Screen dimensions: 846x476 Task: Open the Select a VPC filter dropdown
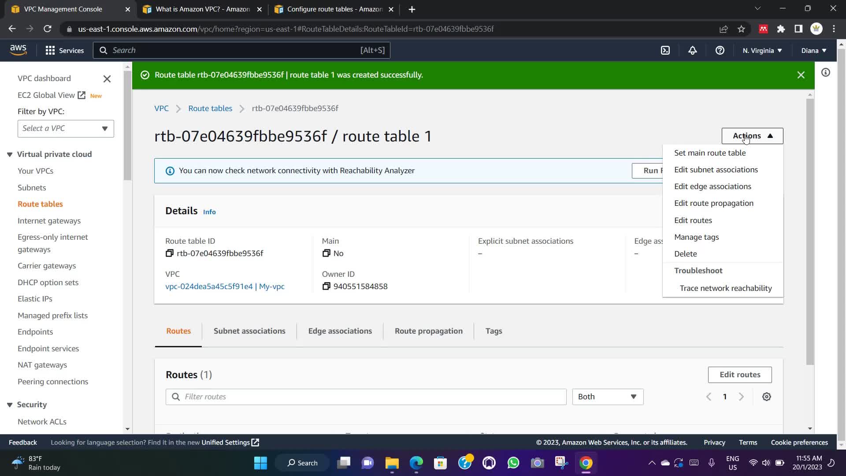point(66,128)
